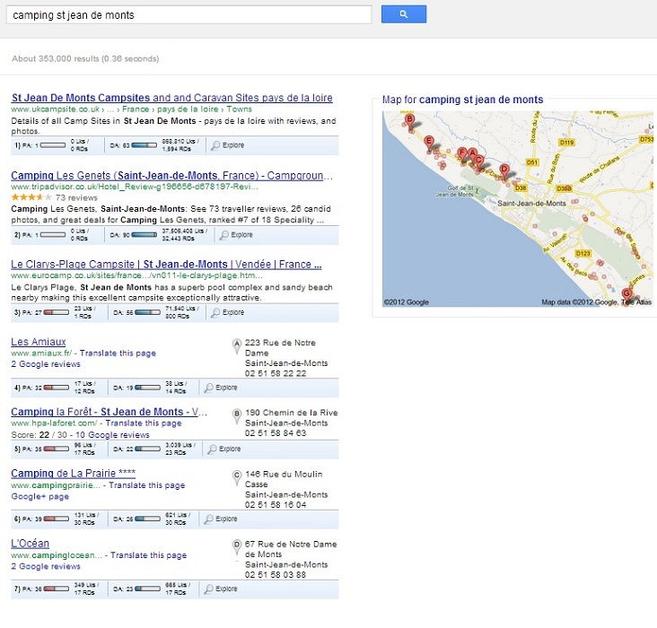
Task: Open Le Clarys-Plage Campsite result
Action: [166, 265]
